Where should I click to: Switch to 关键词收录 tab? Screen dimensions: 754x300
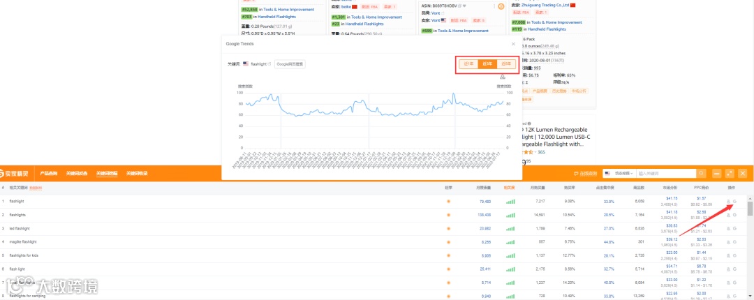click(137, 173)
